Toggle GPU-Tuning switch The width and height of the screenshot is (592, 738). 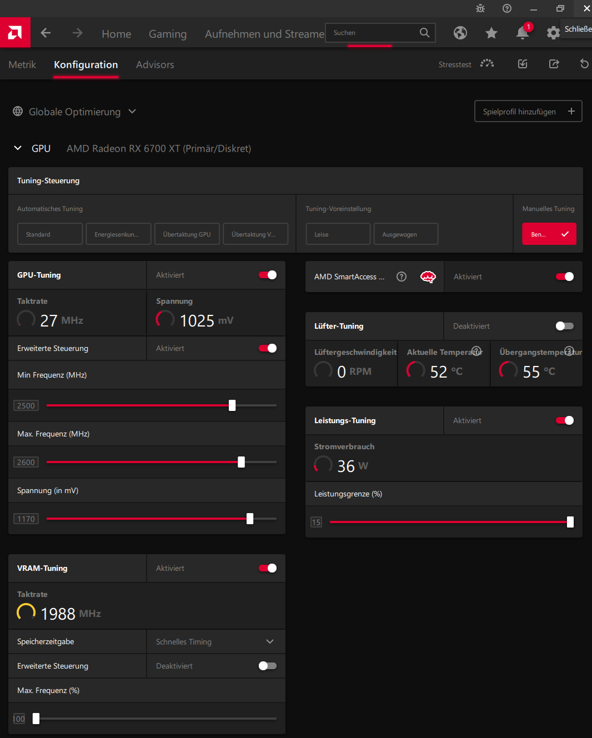click(x=268, y=275)
